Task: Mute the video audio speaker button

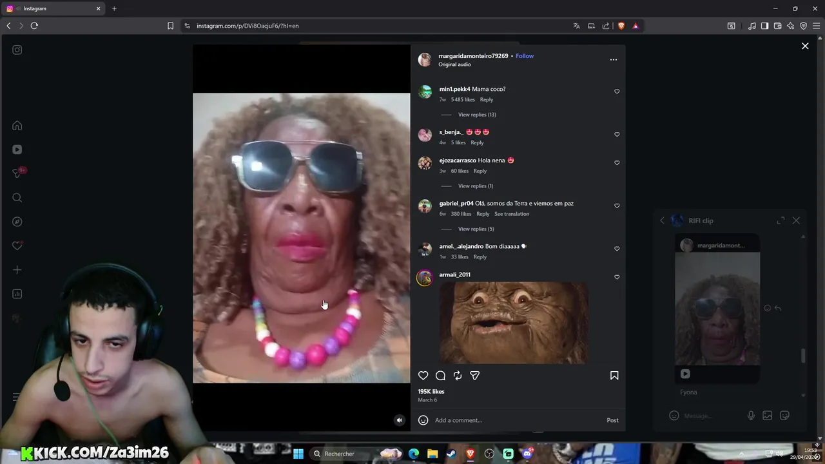Action: pyautogui.click(x=399, y=420)
